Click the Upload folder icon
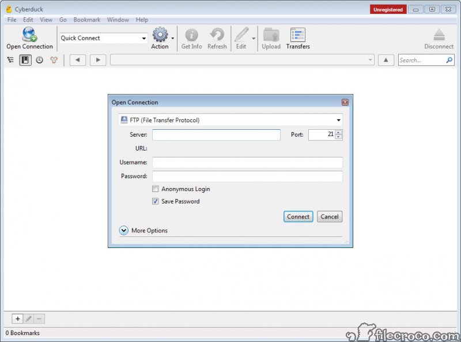Image resolution: width=461 pixels, height=342 pixels. (271, 35)
